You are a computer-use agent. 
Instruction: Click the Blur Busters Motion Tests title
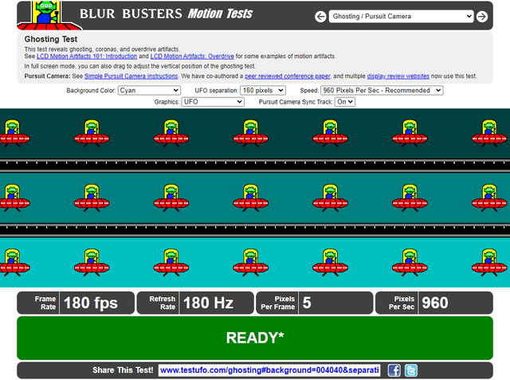pos(166,14)
